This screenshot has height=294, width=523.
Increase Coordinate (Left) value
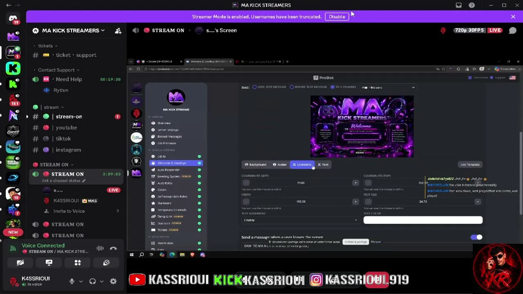click(355, 183)
